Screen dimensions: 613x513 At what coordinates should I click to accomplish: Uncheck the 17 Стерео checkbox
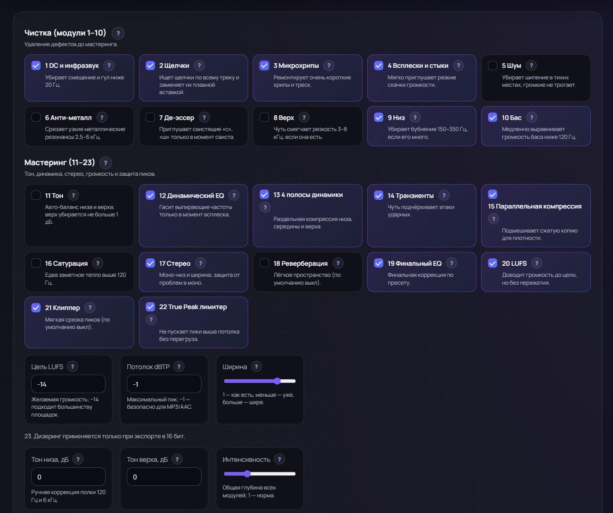(x=150, y=263)
